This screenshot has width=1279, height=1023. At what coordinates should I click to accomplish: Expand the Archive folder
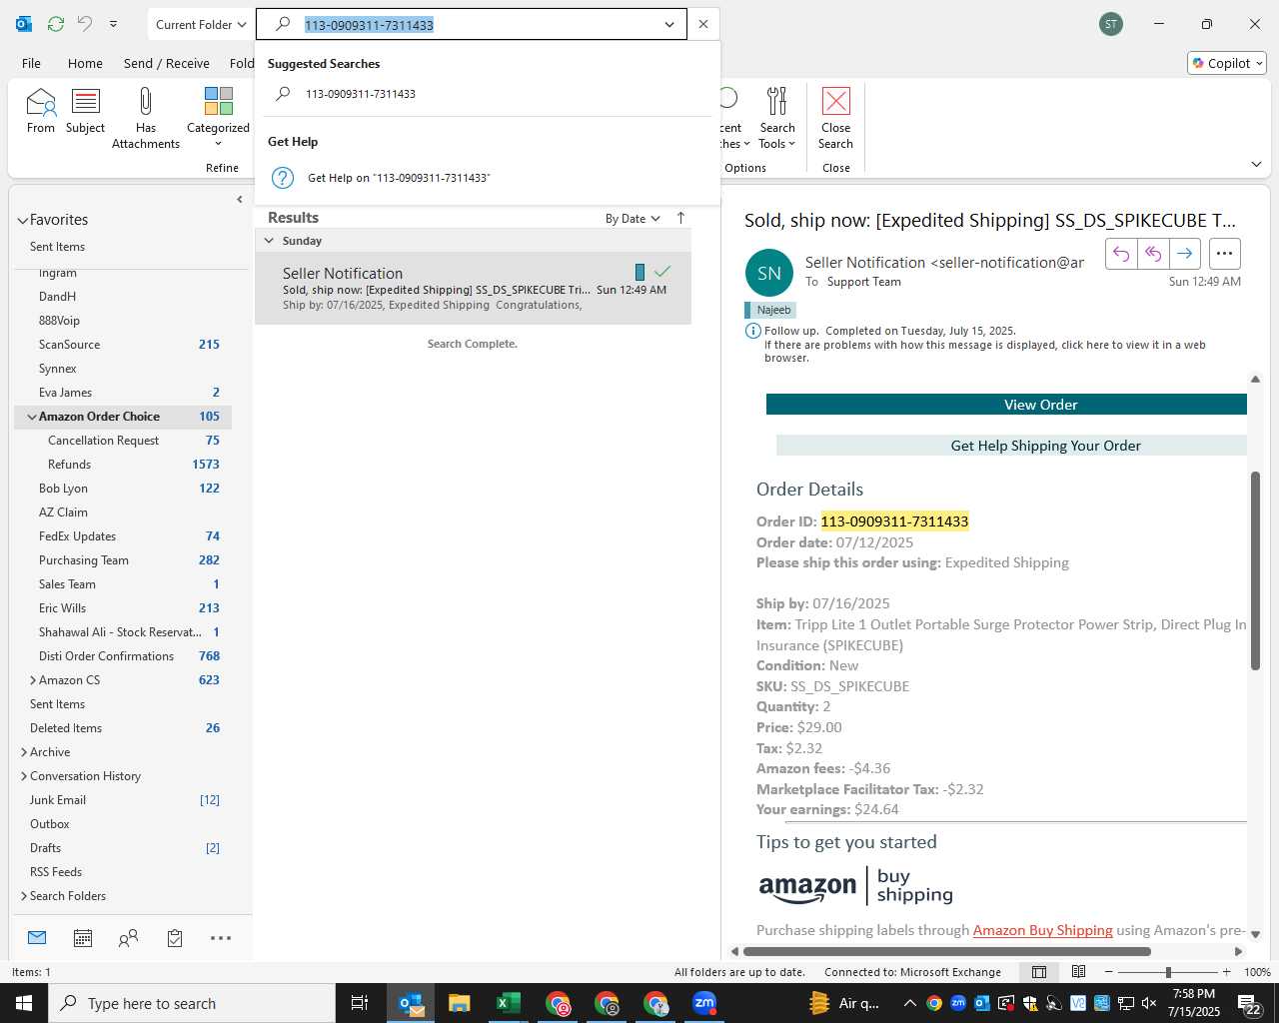point(24,752)
